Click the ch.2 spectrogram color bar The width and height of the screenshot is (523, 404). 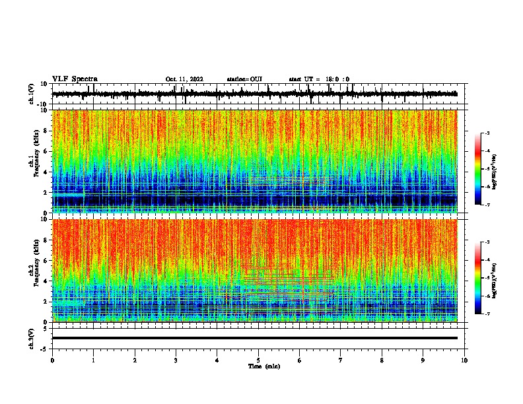point(478,278)
